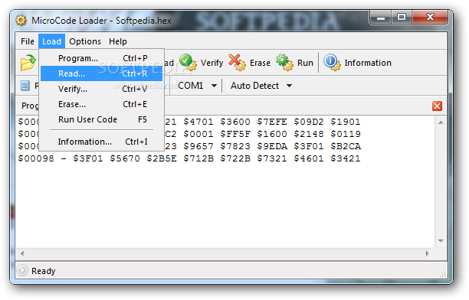Select Erase... in the Load menu
The image size is (469, 300).
point(102,104)
